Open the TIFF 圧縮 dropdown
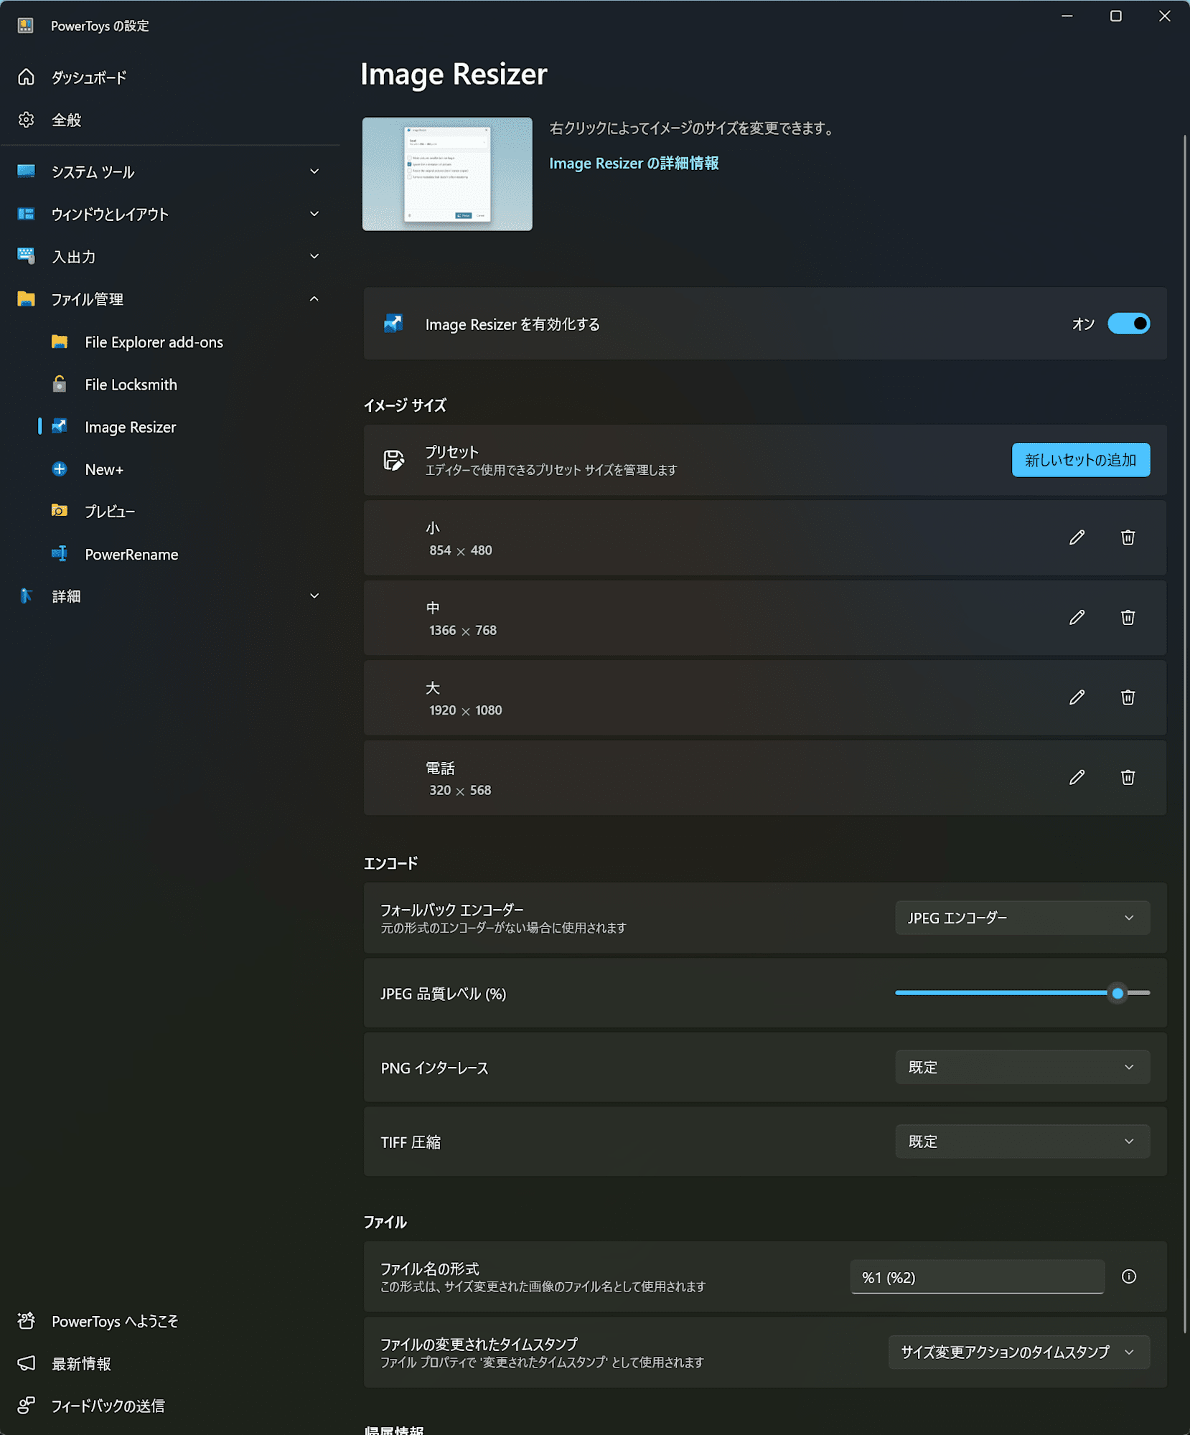 [1022, 1142]
